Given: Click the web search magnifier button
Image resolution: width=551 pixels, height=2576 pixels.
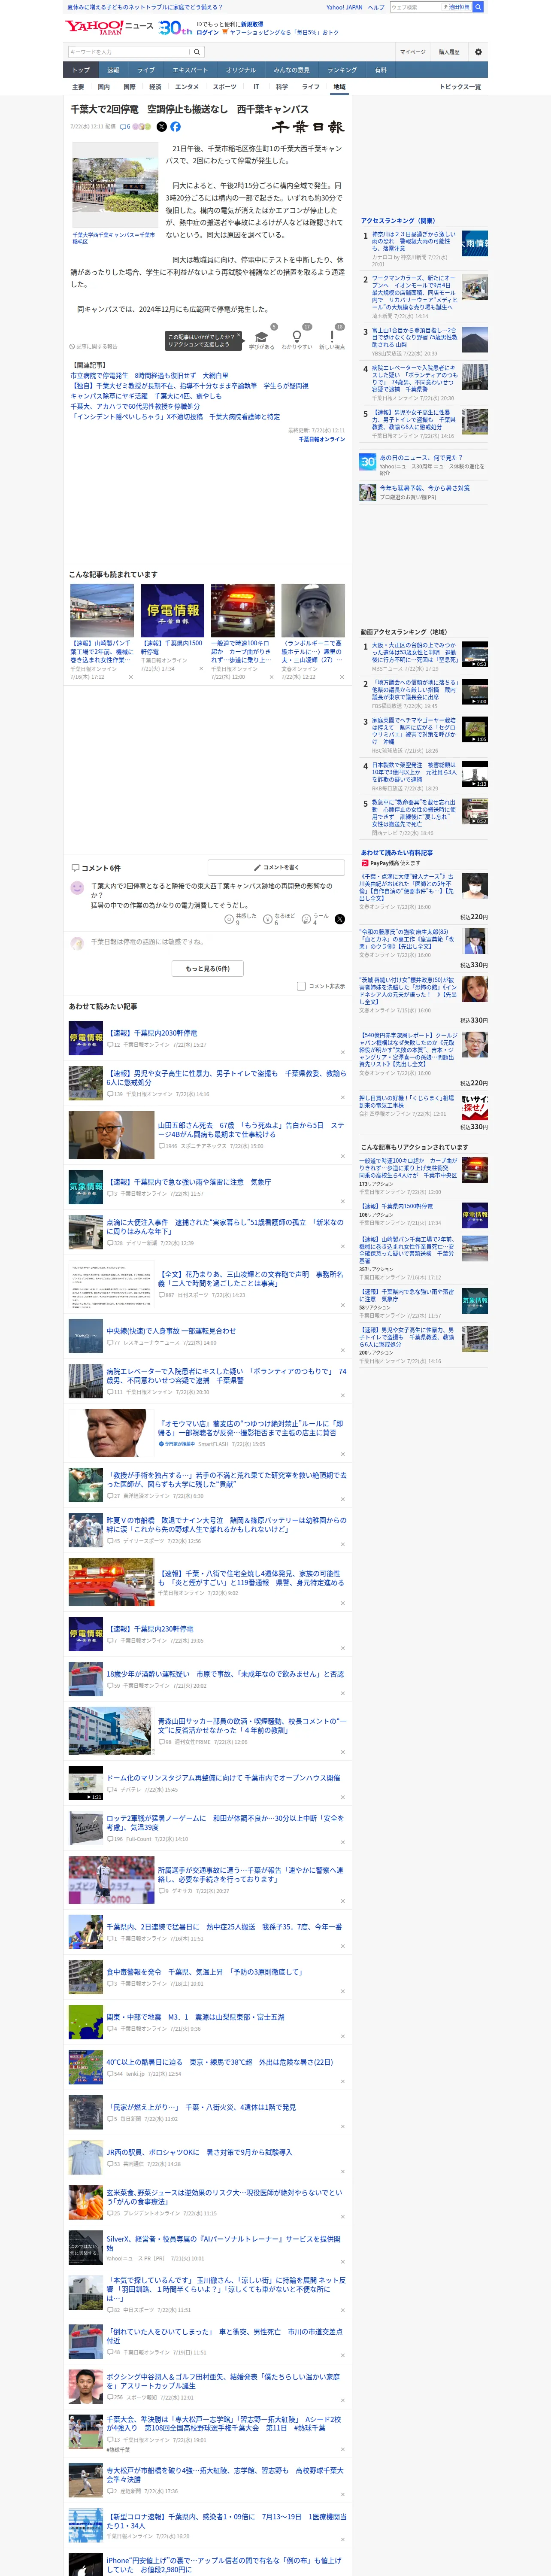Looking at the screenshot, I should [x=478, y=7].
